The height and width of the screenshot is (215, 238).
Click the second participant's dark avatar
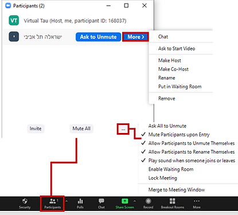14,37
